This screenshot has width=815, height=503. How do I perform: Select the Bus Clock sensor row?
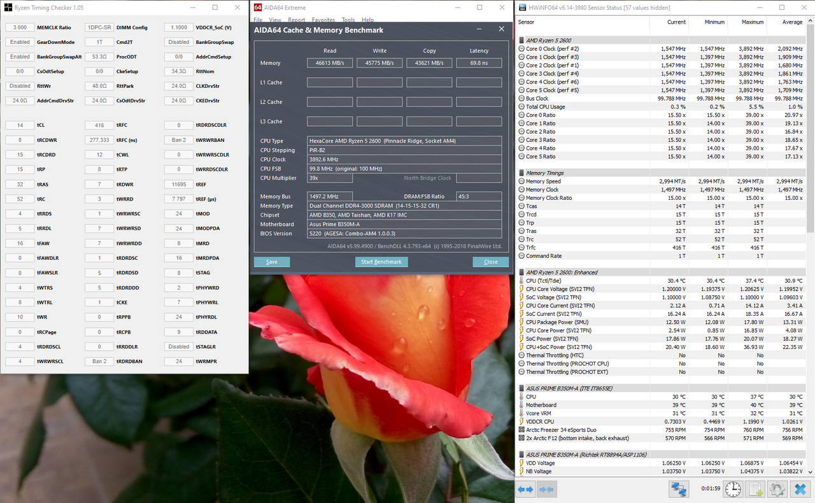(660, 98)
